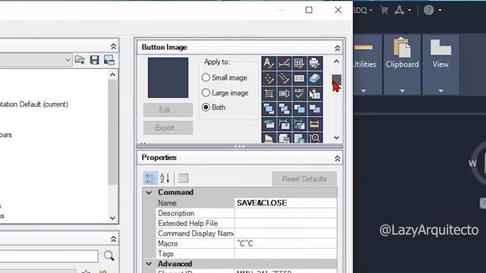Screen dimensions: 486x273
Task: Pick the point style dots brush icon
Action: [269, 78]
